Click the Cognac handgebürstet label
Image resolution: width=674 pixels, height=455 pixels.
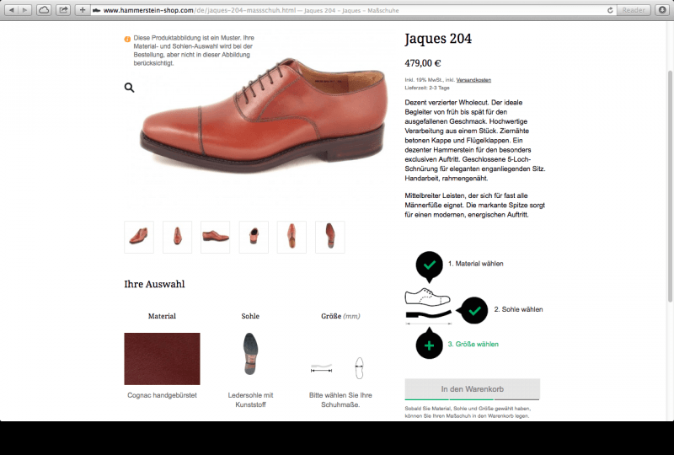(x=162, y=395)
